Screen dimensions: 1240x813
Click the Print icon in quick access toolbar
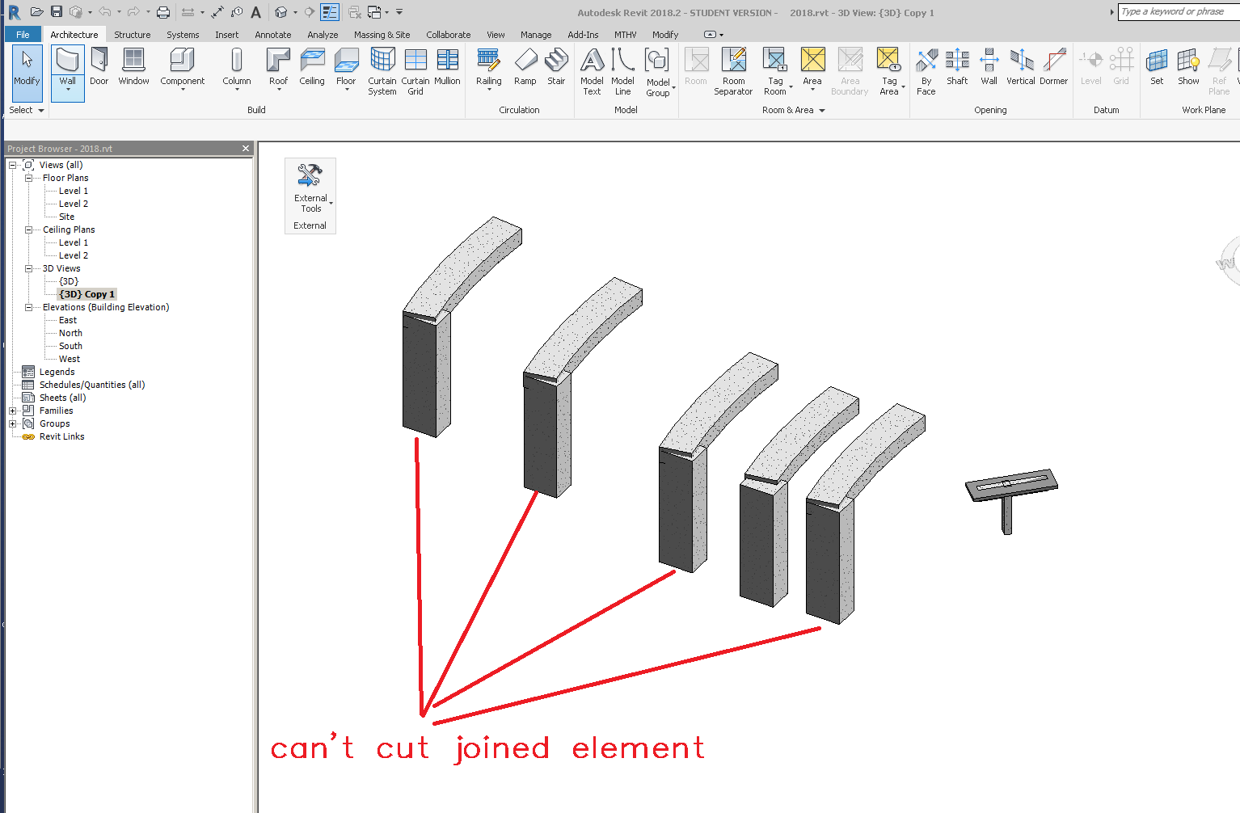pyautogui.click(x=162, y=12)
